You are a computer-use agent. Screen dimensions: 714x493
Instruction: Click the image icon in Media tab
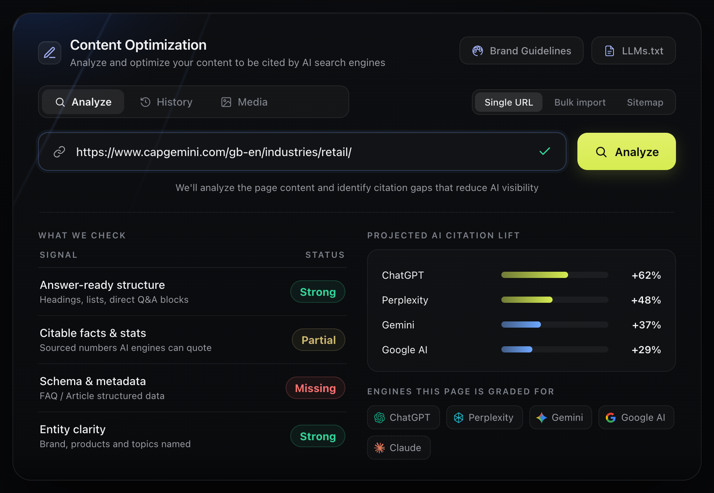(x=226, y=102)
